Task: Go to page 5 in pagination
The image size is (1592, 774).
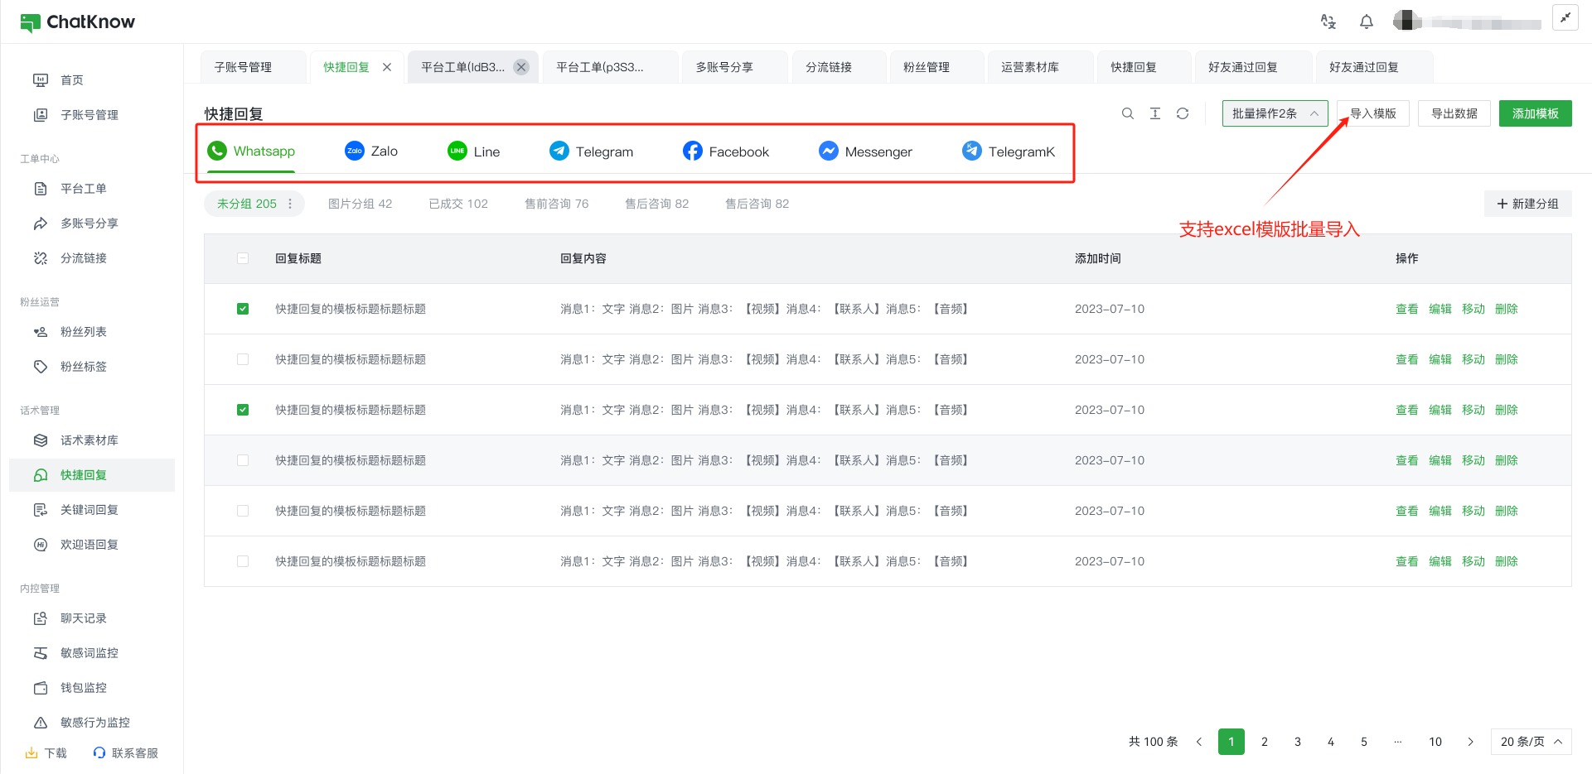Action: tap(1363, 742)
